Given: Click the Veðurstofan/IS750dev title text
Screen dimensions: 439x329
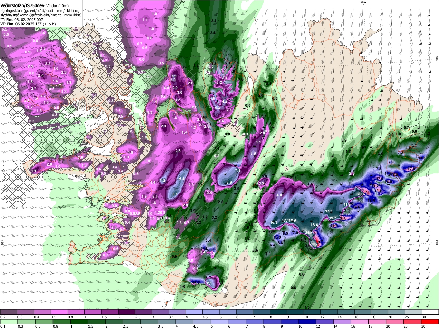Looking at the screenshot, I should [22, 5].
